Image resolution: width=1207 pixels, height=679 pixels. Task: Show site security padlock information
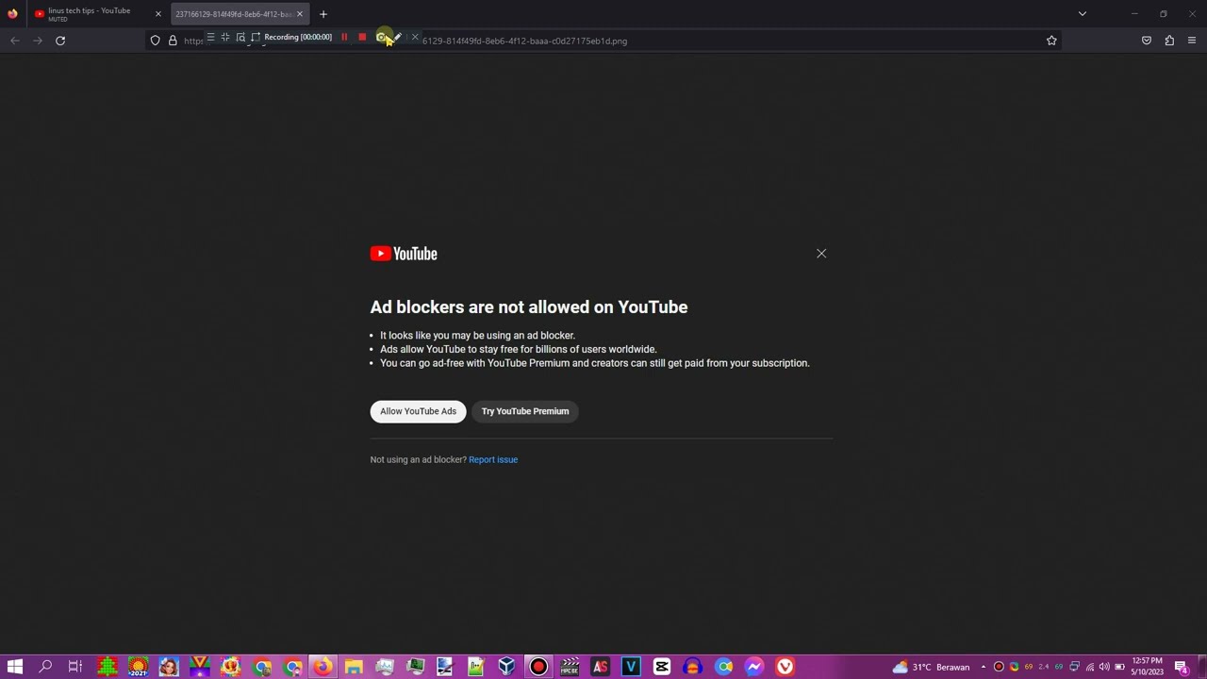point(173,41)
